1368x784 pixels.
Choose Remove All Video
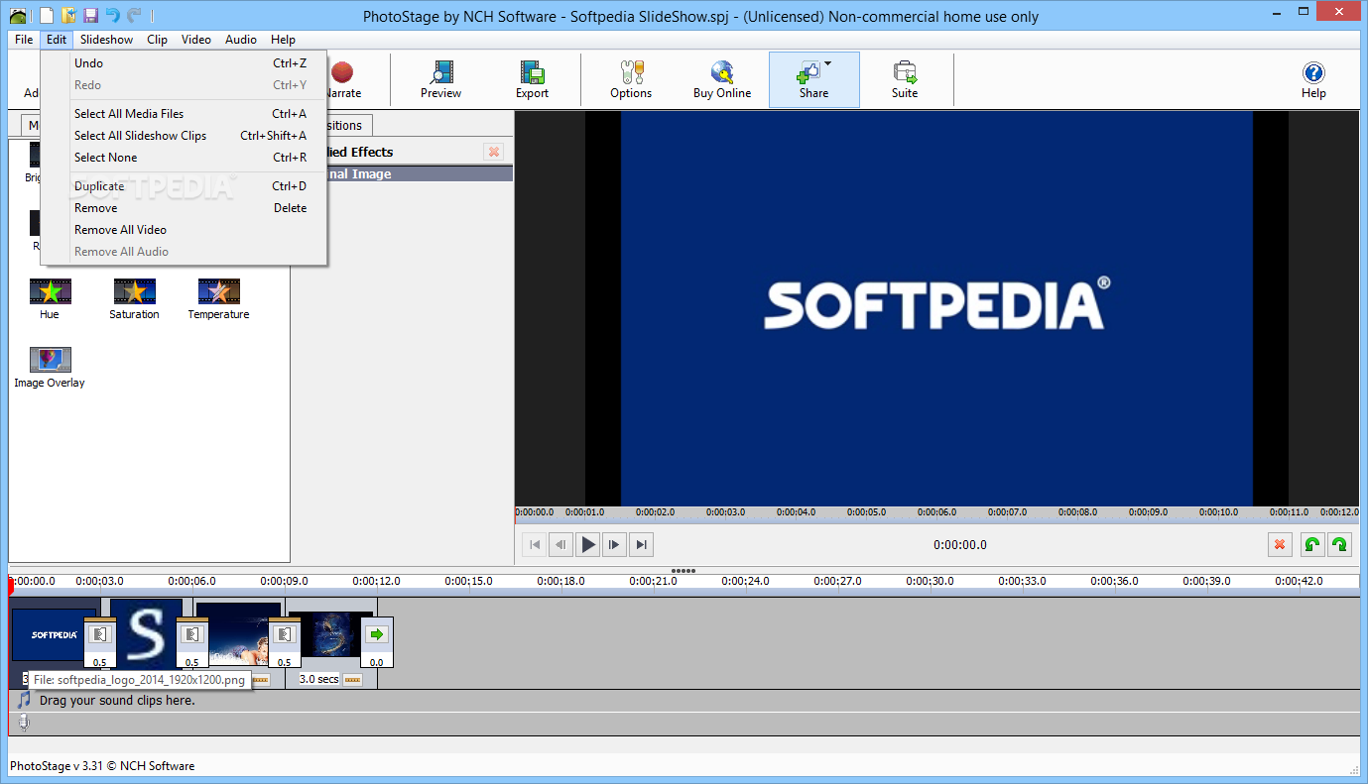click(184, 230)
